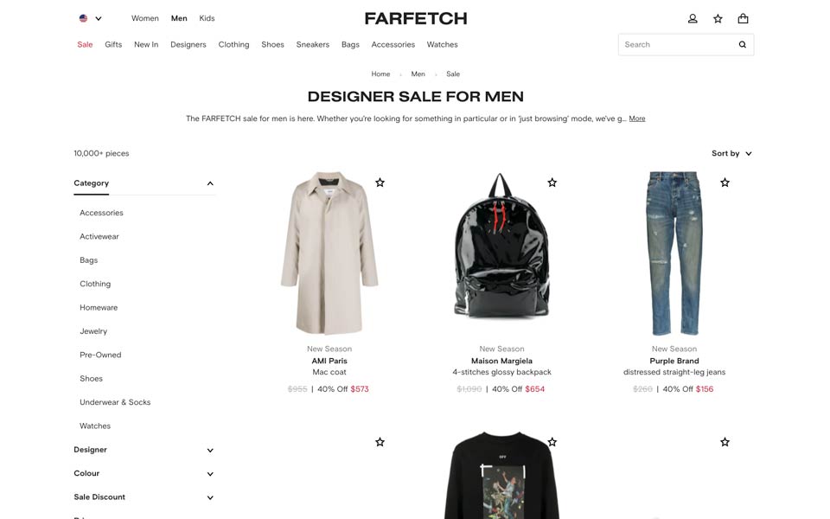
Task: Open the user account icon
Action: (693, 18)
